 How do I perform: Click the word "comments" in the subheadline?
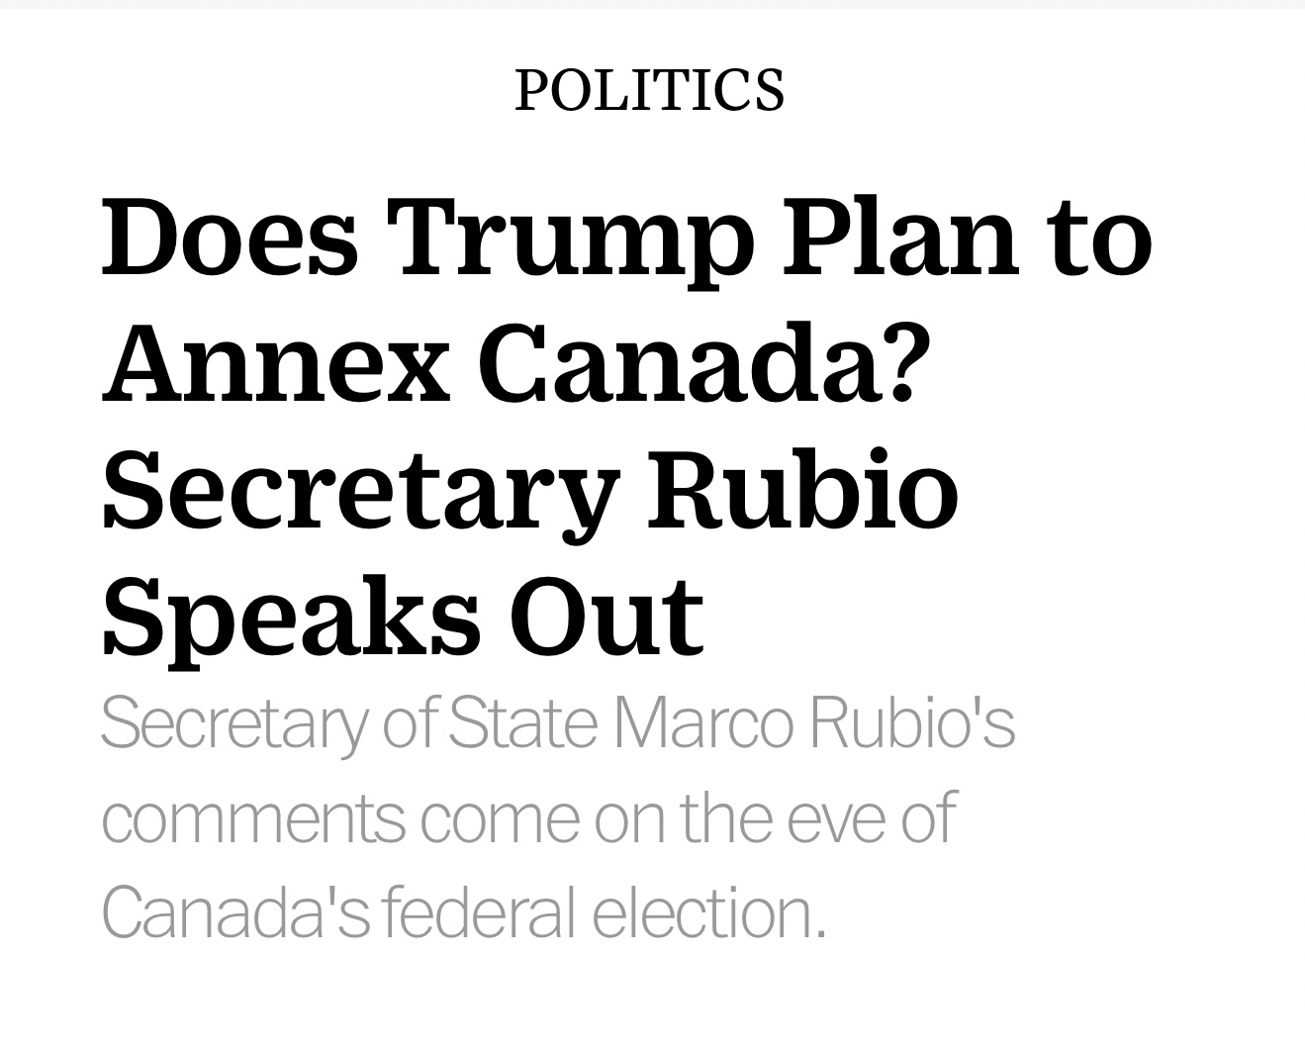point(253,819)
